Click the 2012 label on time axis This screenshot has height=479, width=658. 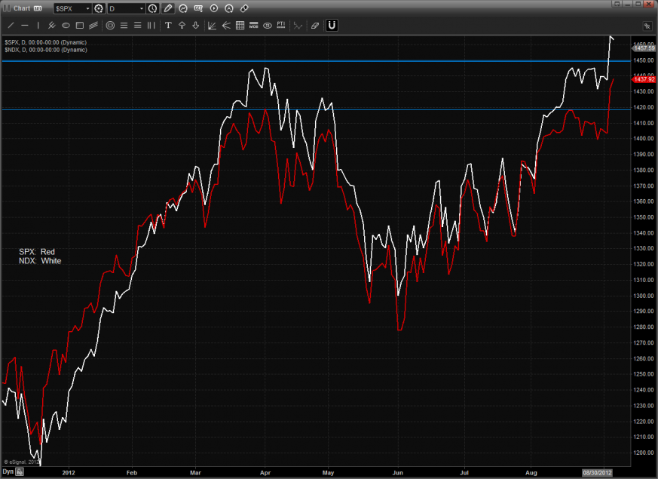click(x=69, y=473)
